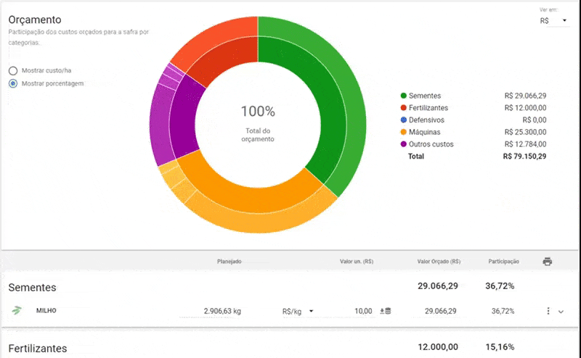Click the Sementes section header

point(32,288)
